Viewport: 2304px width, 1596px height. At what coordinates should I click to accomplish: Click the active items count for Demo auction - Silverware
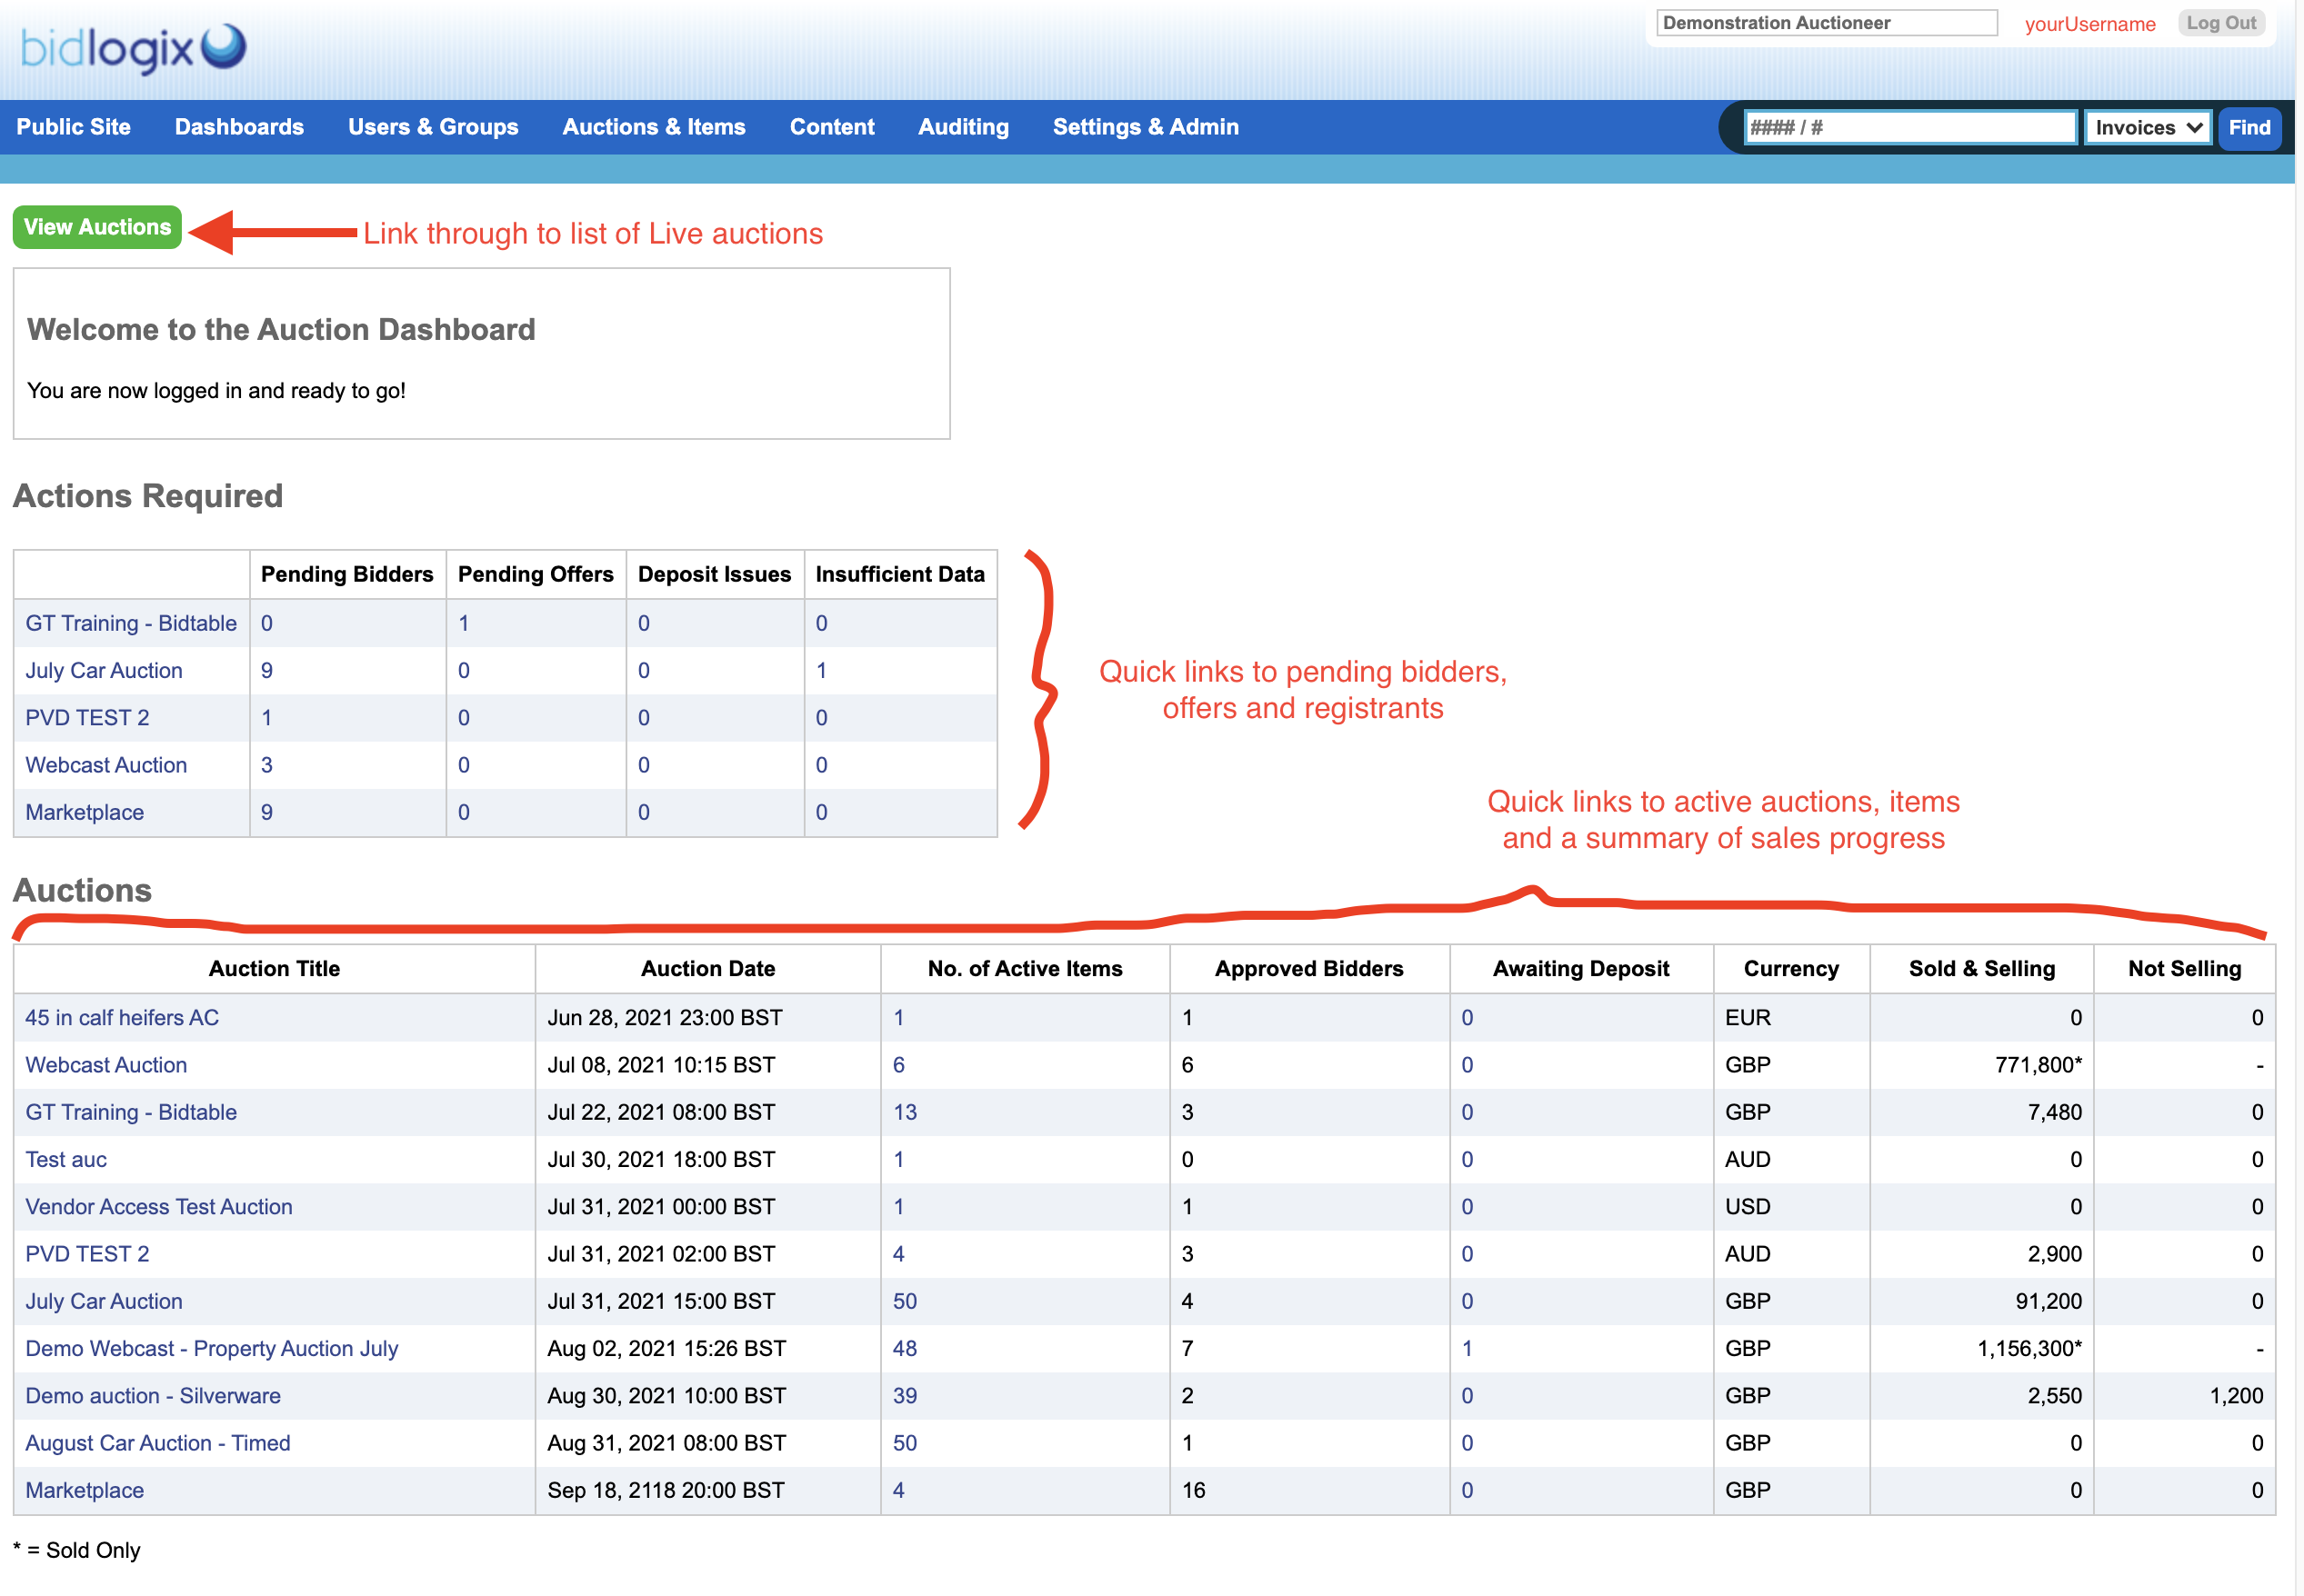(905, 1395)
